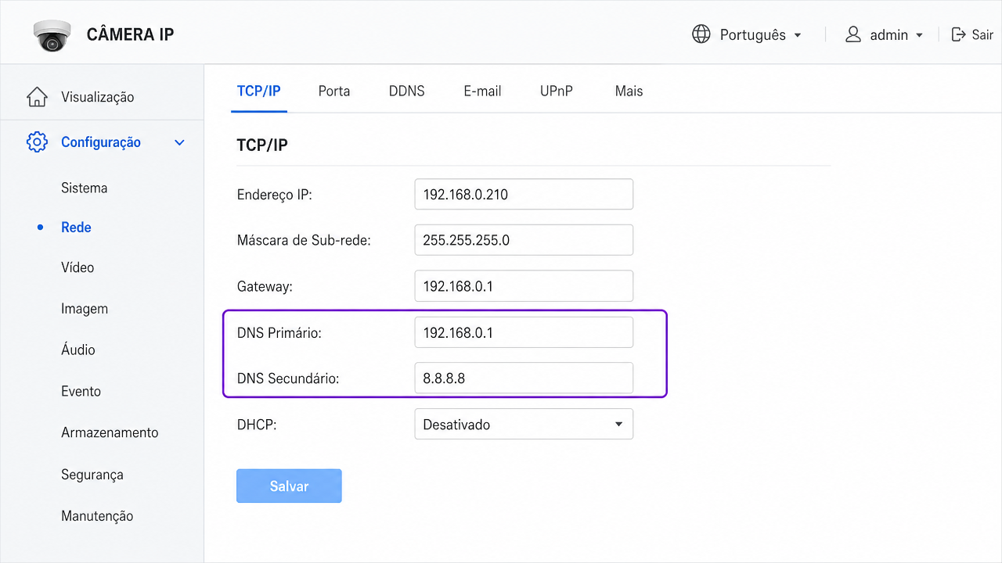Click the TCP/IP section heading

point(262,145)
